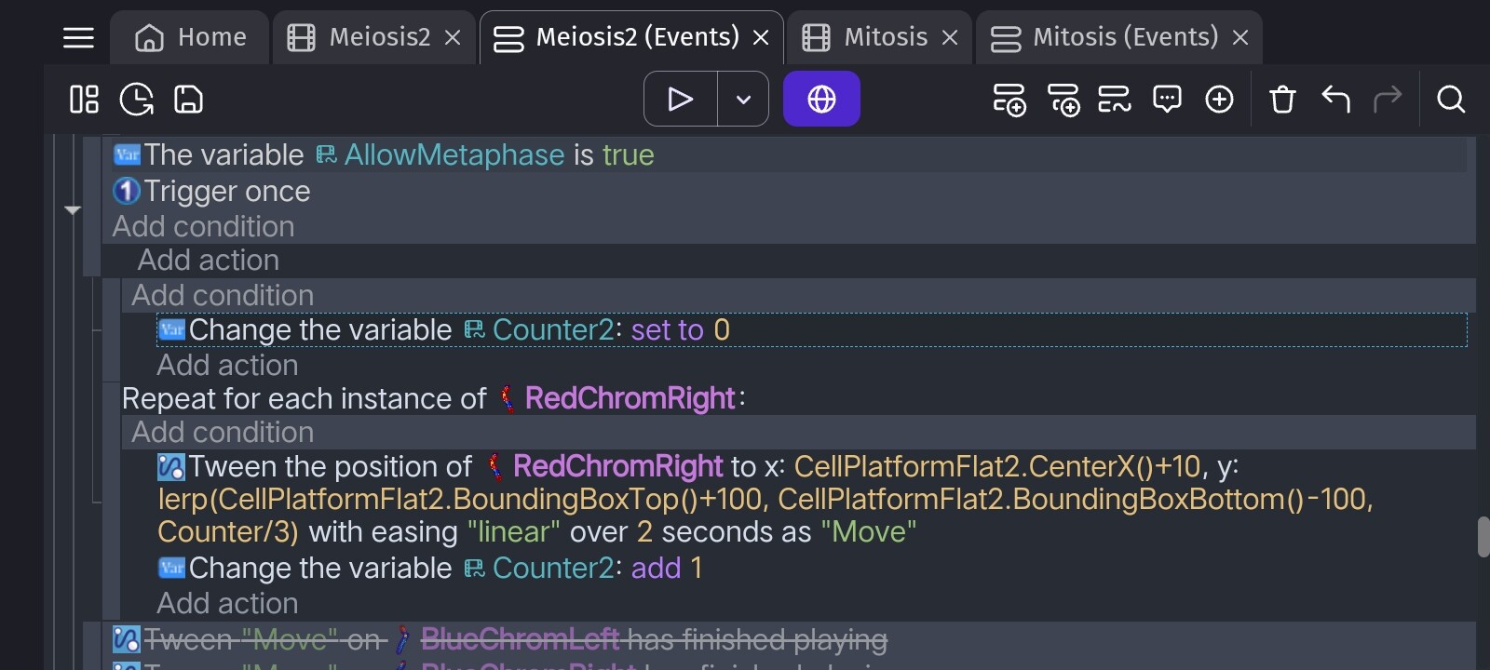Undo the last change

1335,99
